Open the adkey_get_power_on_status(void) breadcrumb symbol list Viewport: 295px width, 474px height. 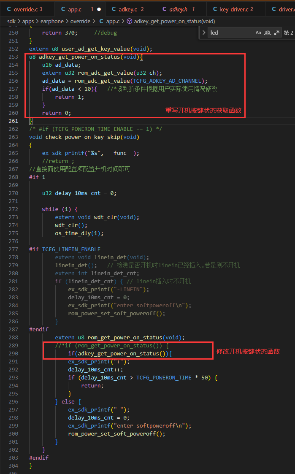tap(171, 22)
